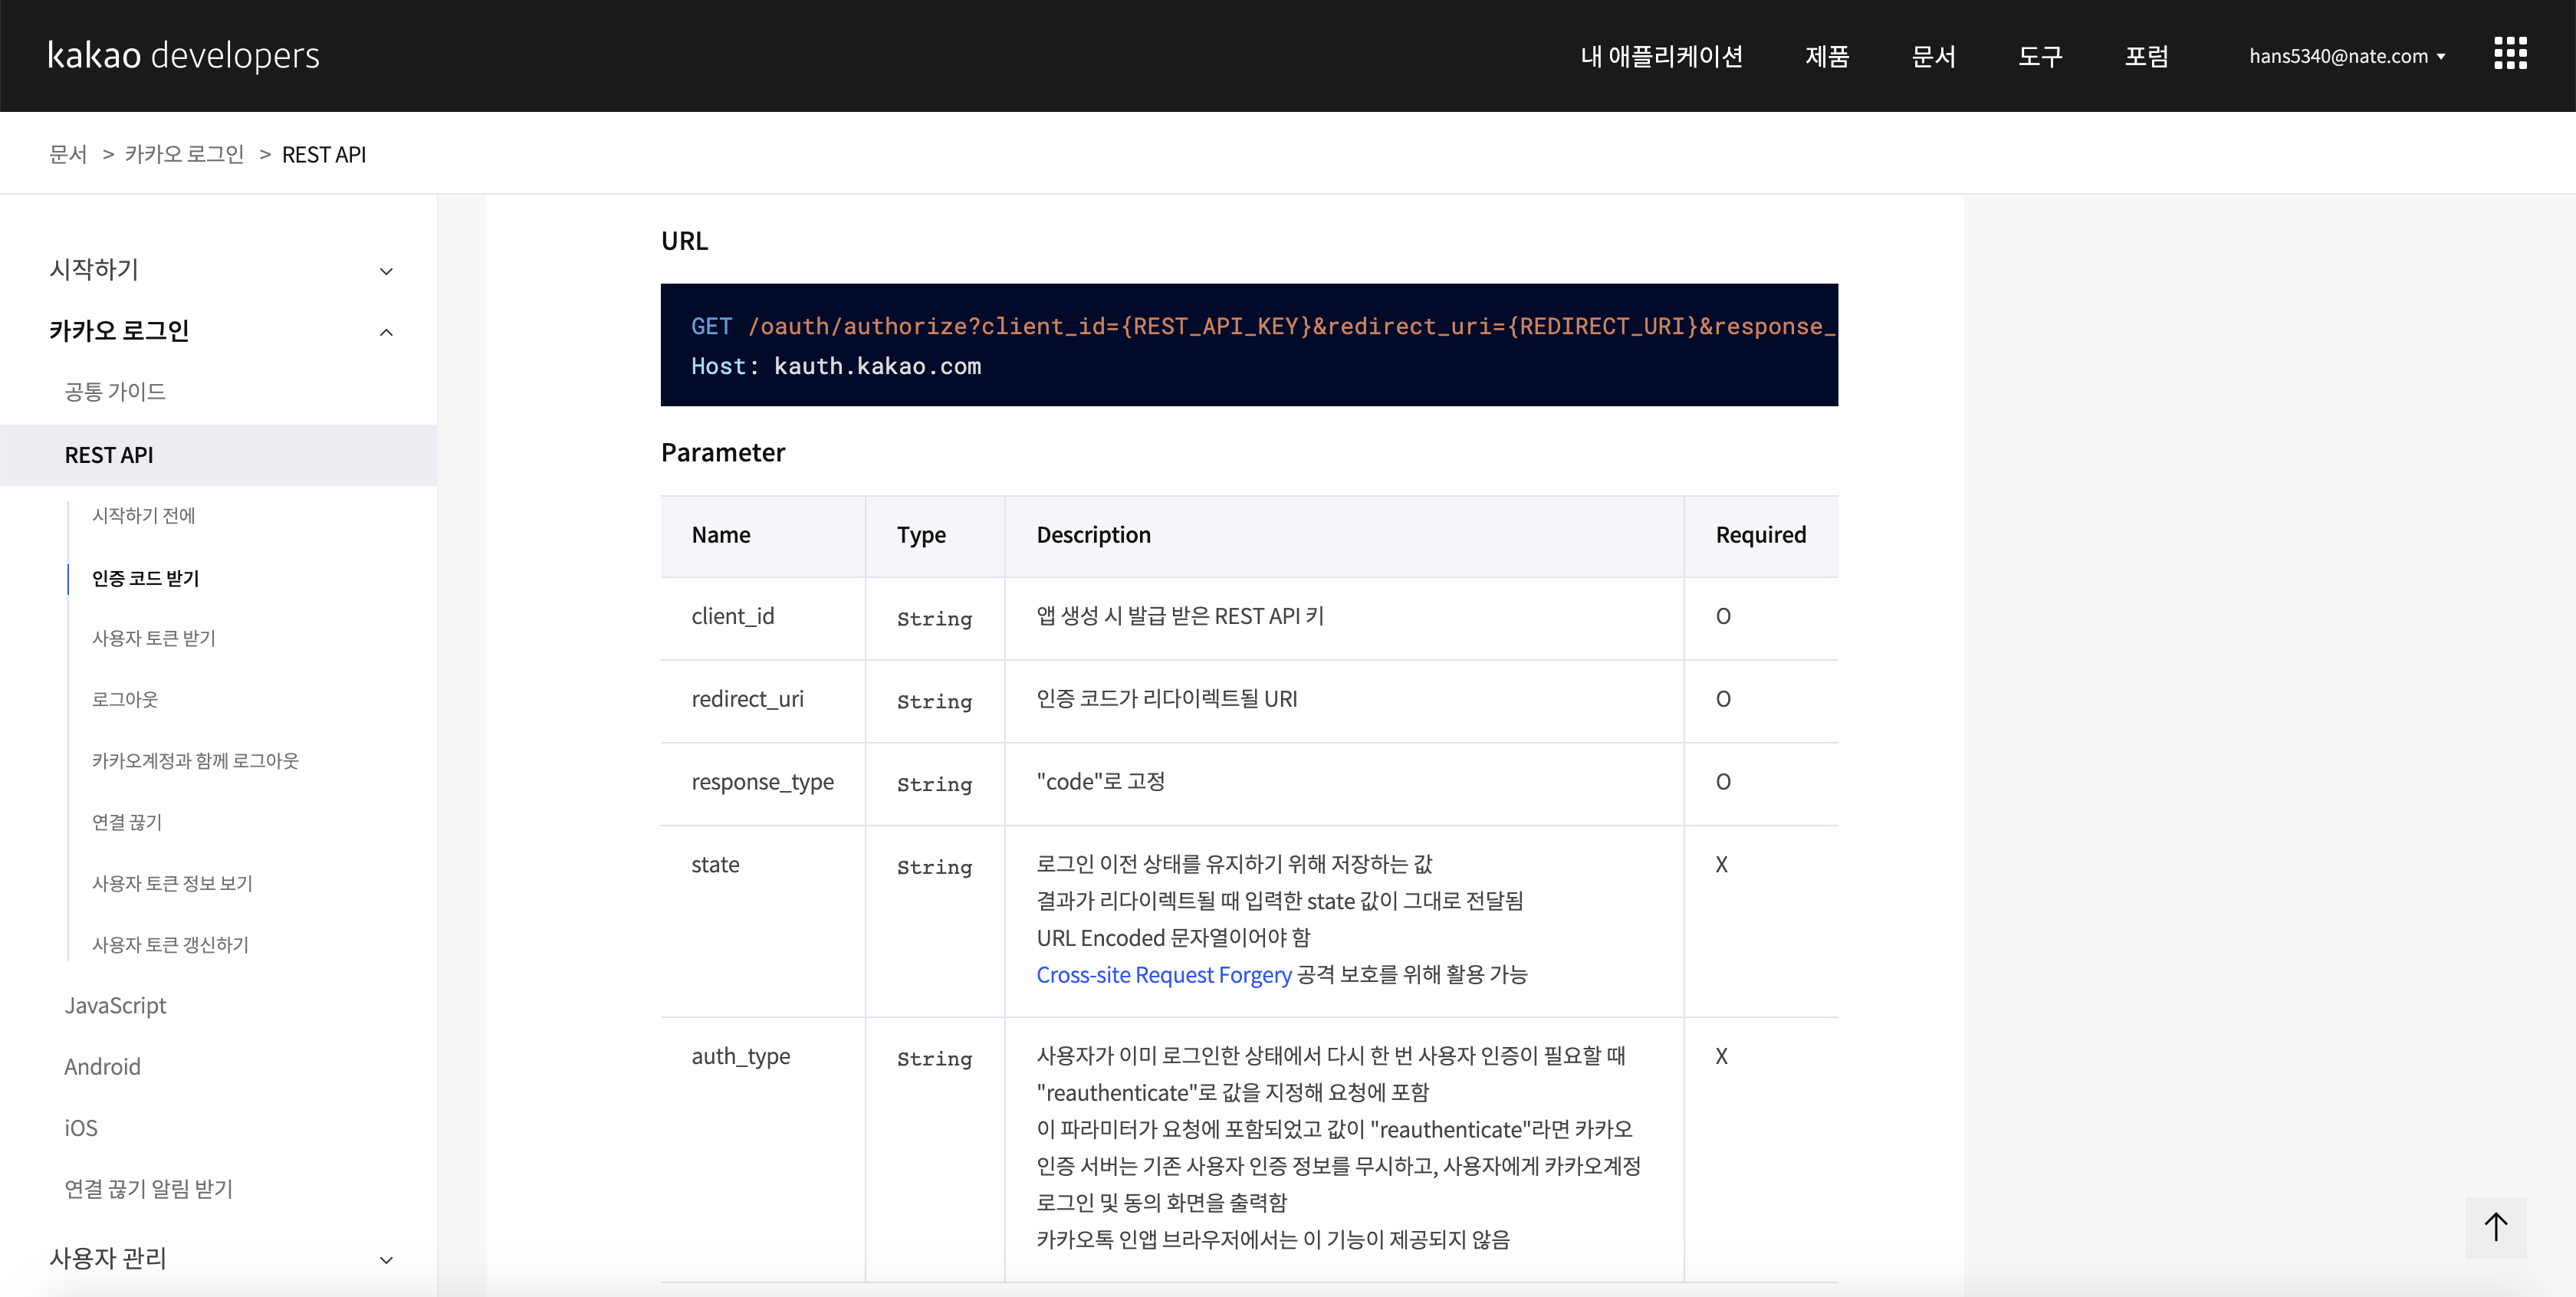Viewport: 2576px width, 1297px height.
Task: Open the 포럼 menu
Action: (x=2146, y=56)
